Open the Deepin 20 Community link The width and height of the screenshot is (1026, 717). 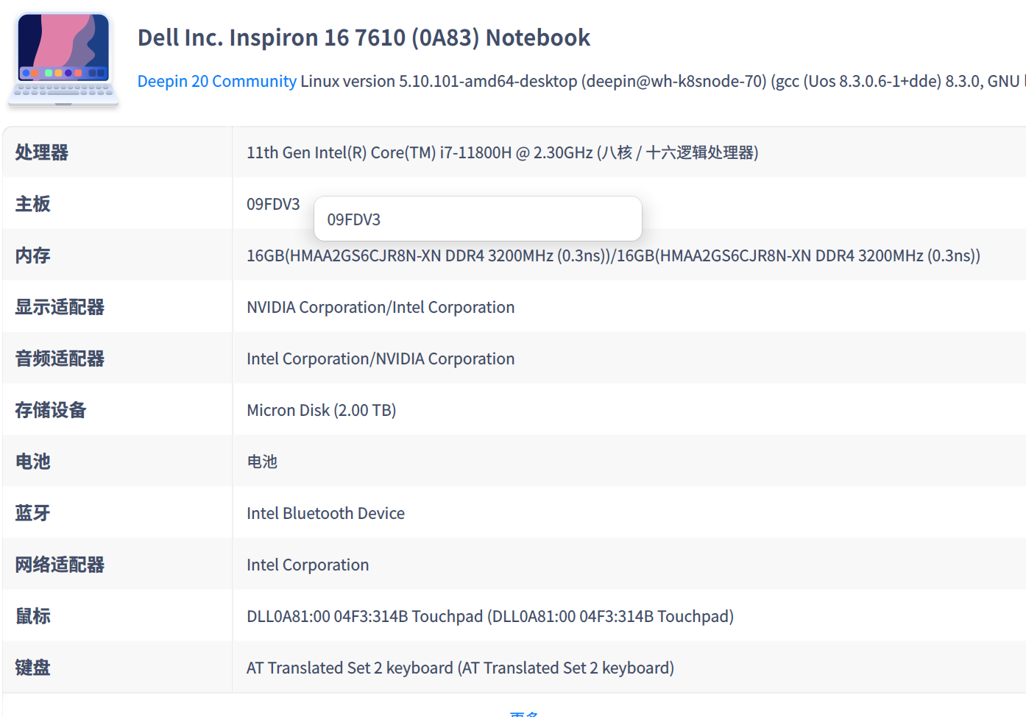217,81
